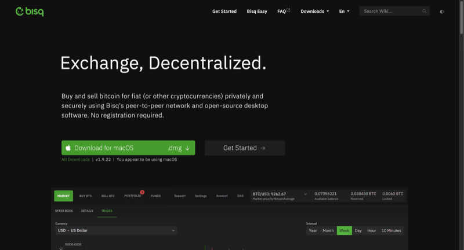Click the DAO menu item
464x250 pixels.
240,196
